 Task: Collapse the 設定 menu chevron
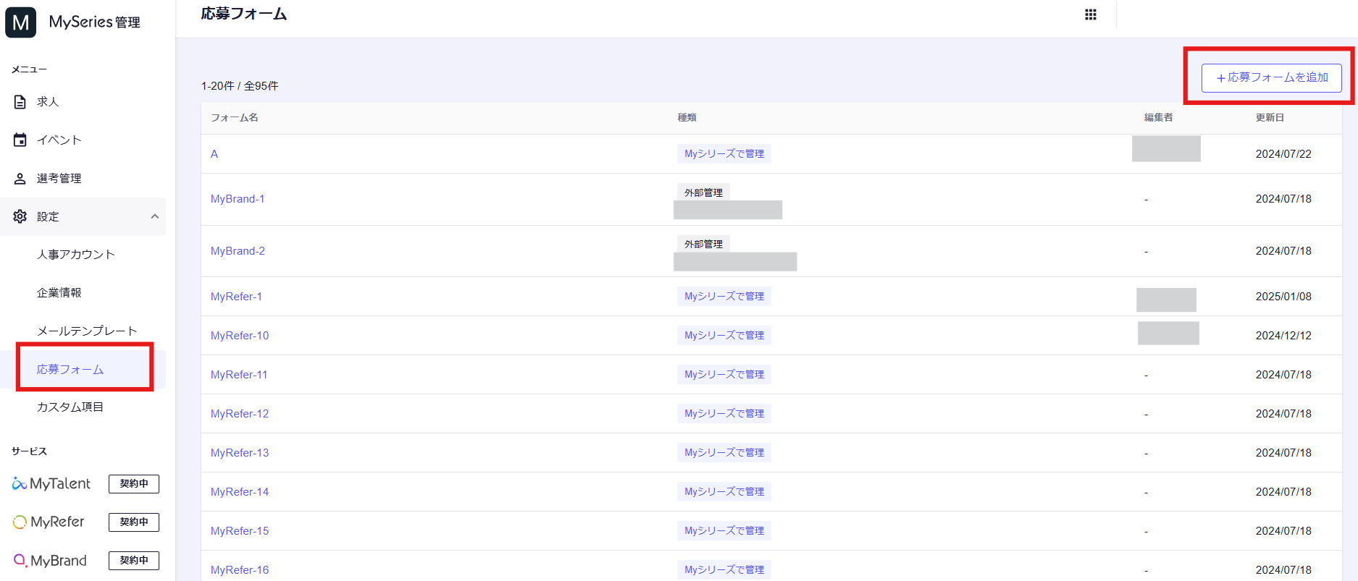tap(154, 216)
